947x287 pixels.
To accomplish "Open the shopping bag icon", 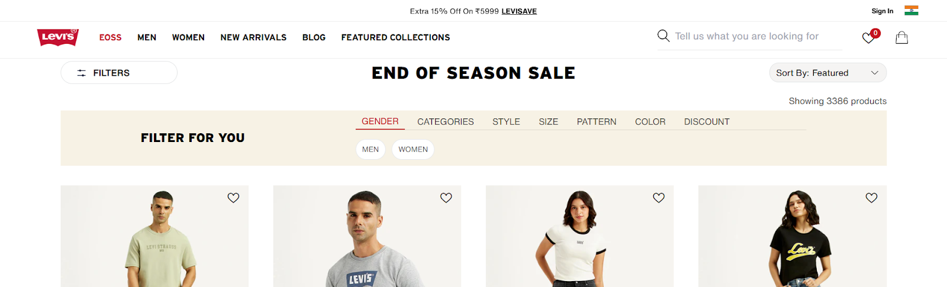I will [x=901, y=38].
